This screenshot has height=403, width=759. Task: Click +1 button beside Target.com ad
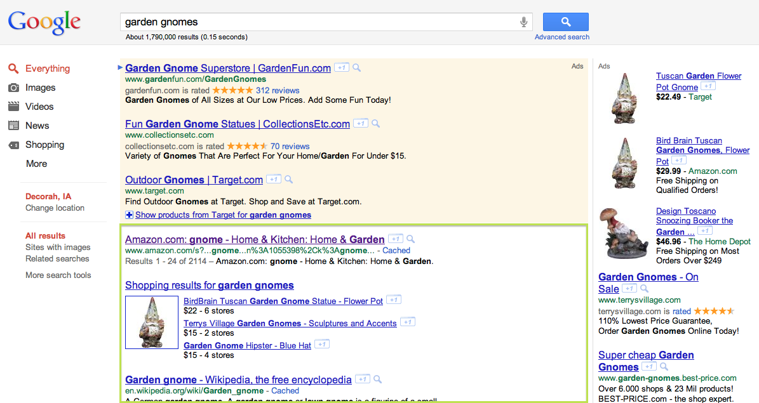point(274,180)
